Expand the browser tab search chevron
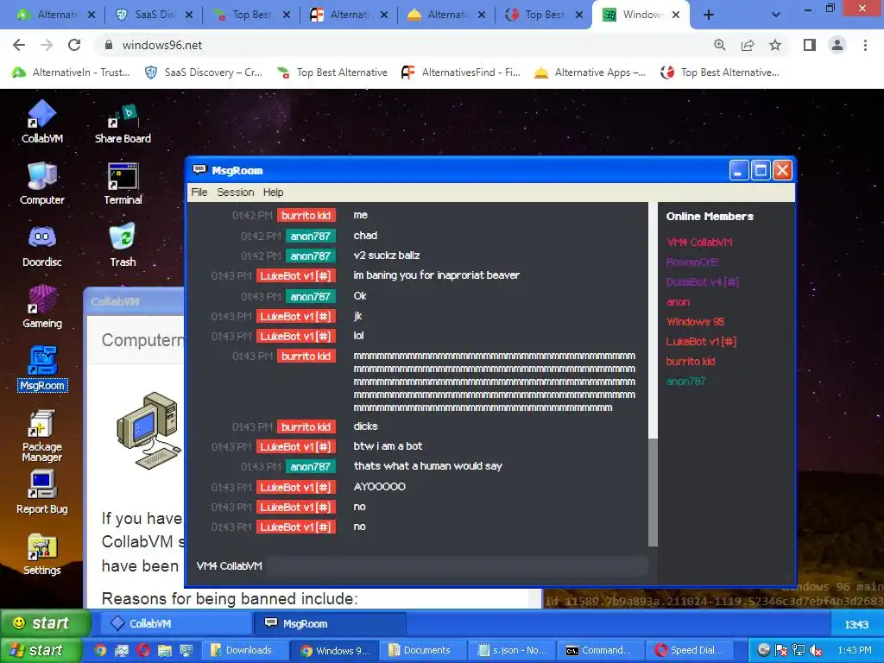The image size is (884, 663). (776, 16)
